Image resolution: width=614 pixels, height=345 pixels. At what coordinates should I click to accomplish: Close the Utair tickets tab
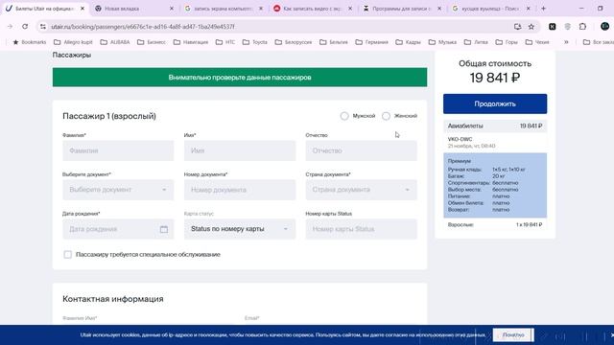(83, 9)
